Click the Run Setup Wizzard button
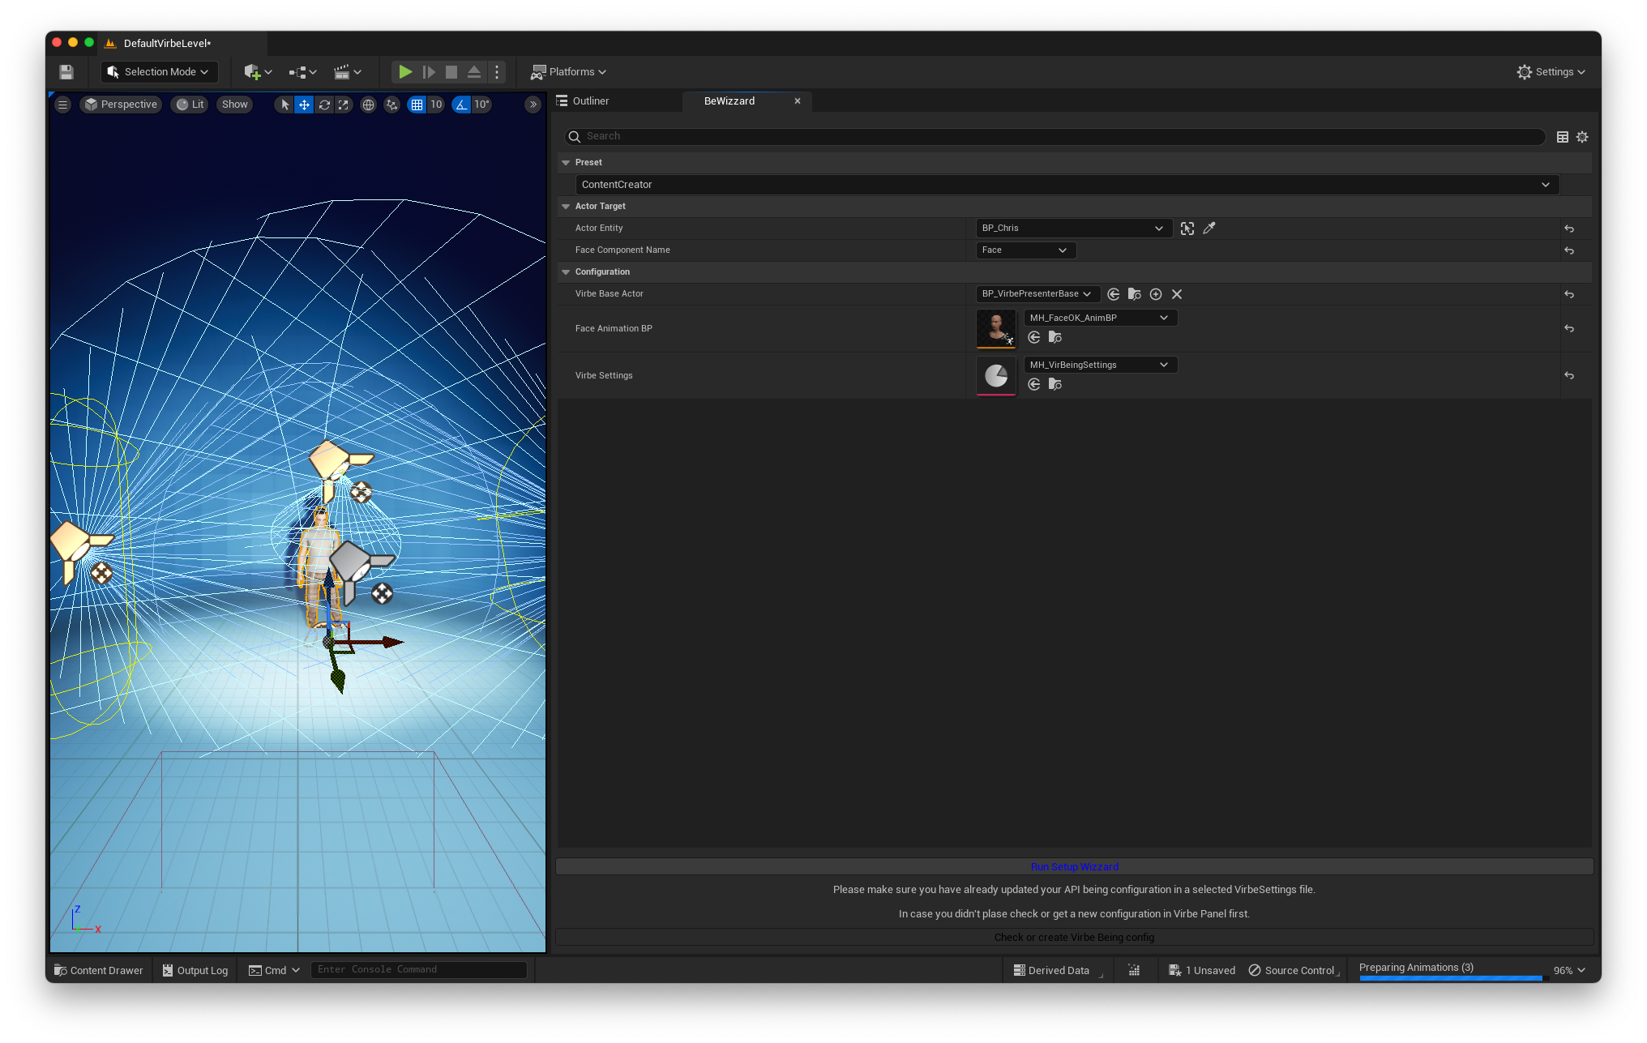The image size is (1647, 1043). pos(1074,866)
